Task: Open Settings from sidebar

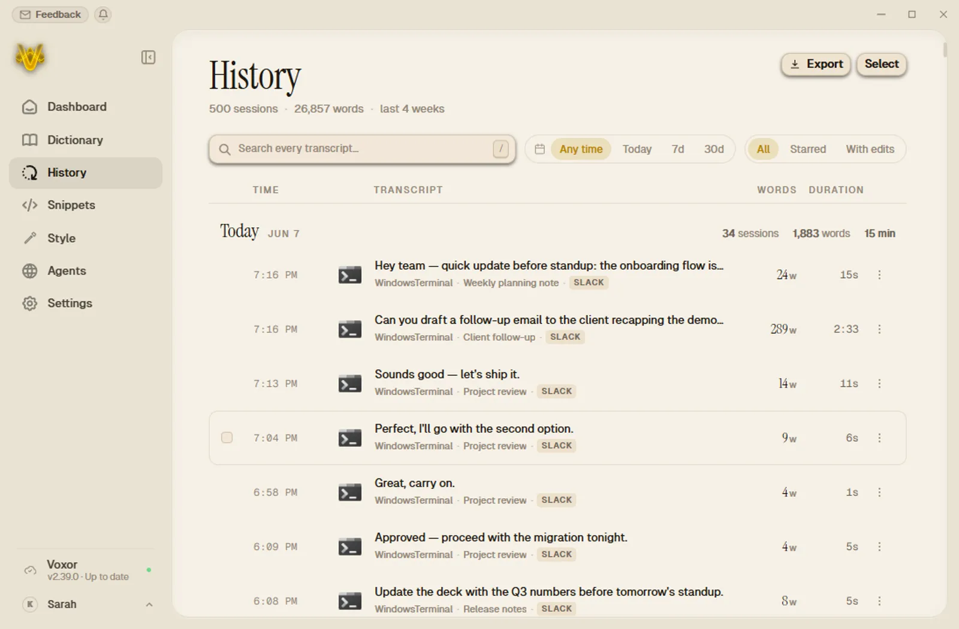Action: tap(86, 303)
